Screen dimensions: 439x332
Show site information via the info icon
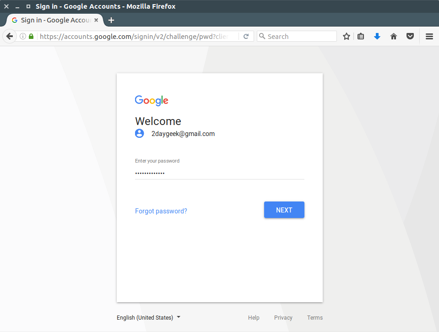[x=23, y=36]
